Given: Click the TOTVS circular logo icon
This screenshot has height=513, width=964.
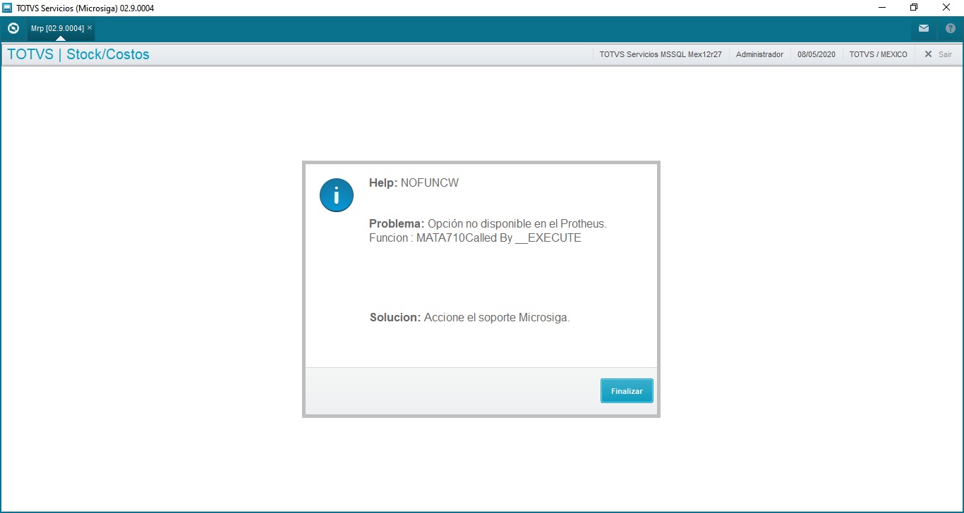Looking at the screenshot, I should [x=13, y=28].
